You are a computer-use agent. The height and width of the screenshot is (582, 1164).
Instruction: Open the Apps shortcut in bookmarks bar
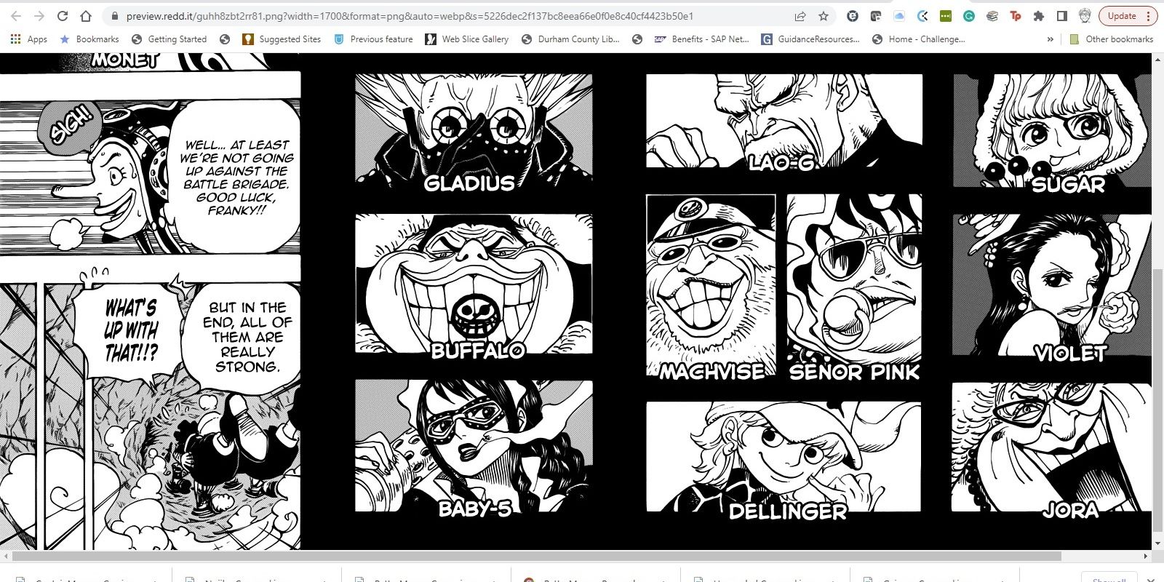[x=29, y=39]
